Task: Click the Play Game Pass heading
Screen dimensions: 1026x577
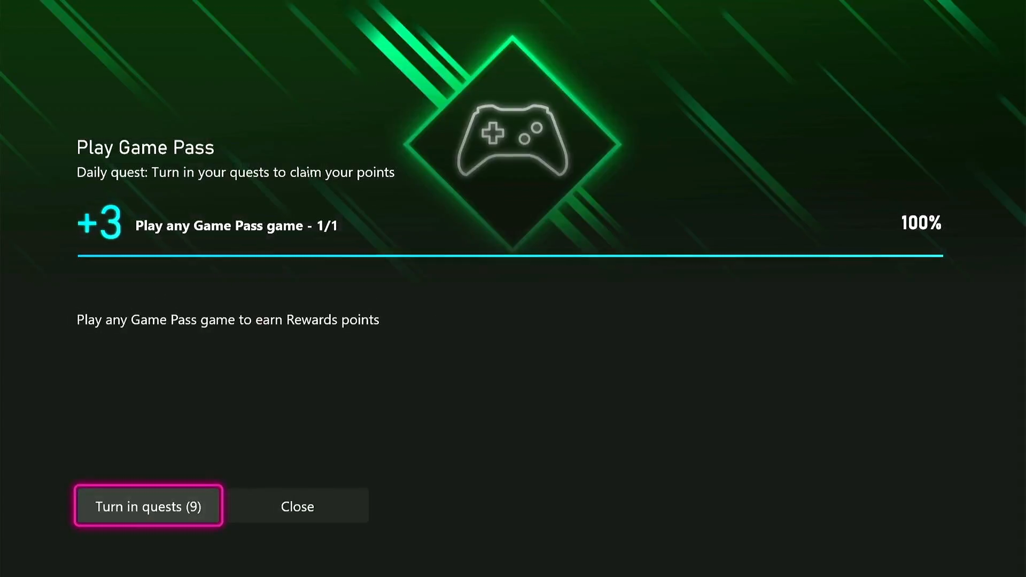Action: tap(145, 147)
